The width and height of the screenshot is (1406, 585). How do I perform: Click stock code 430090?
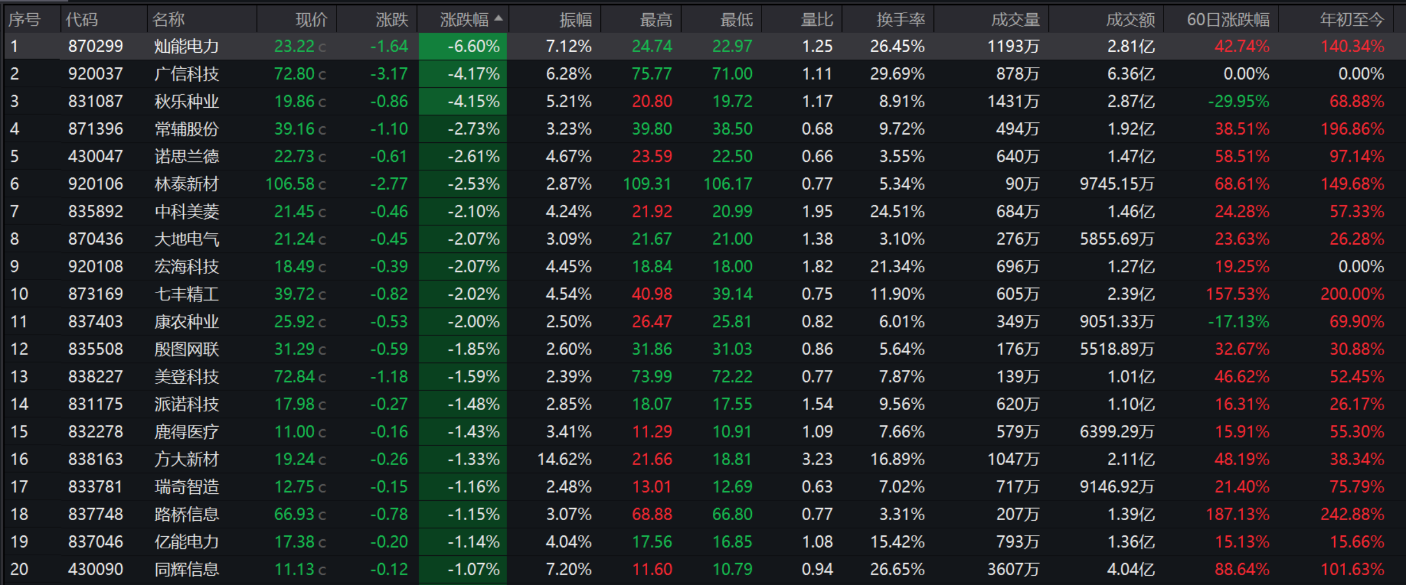(x=95, y=570)
